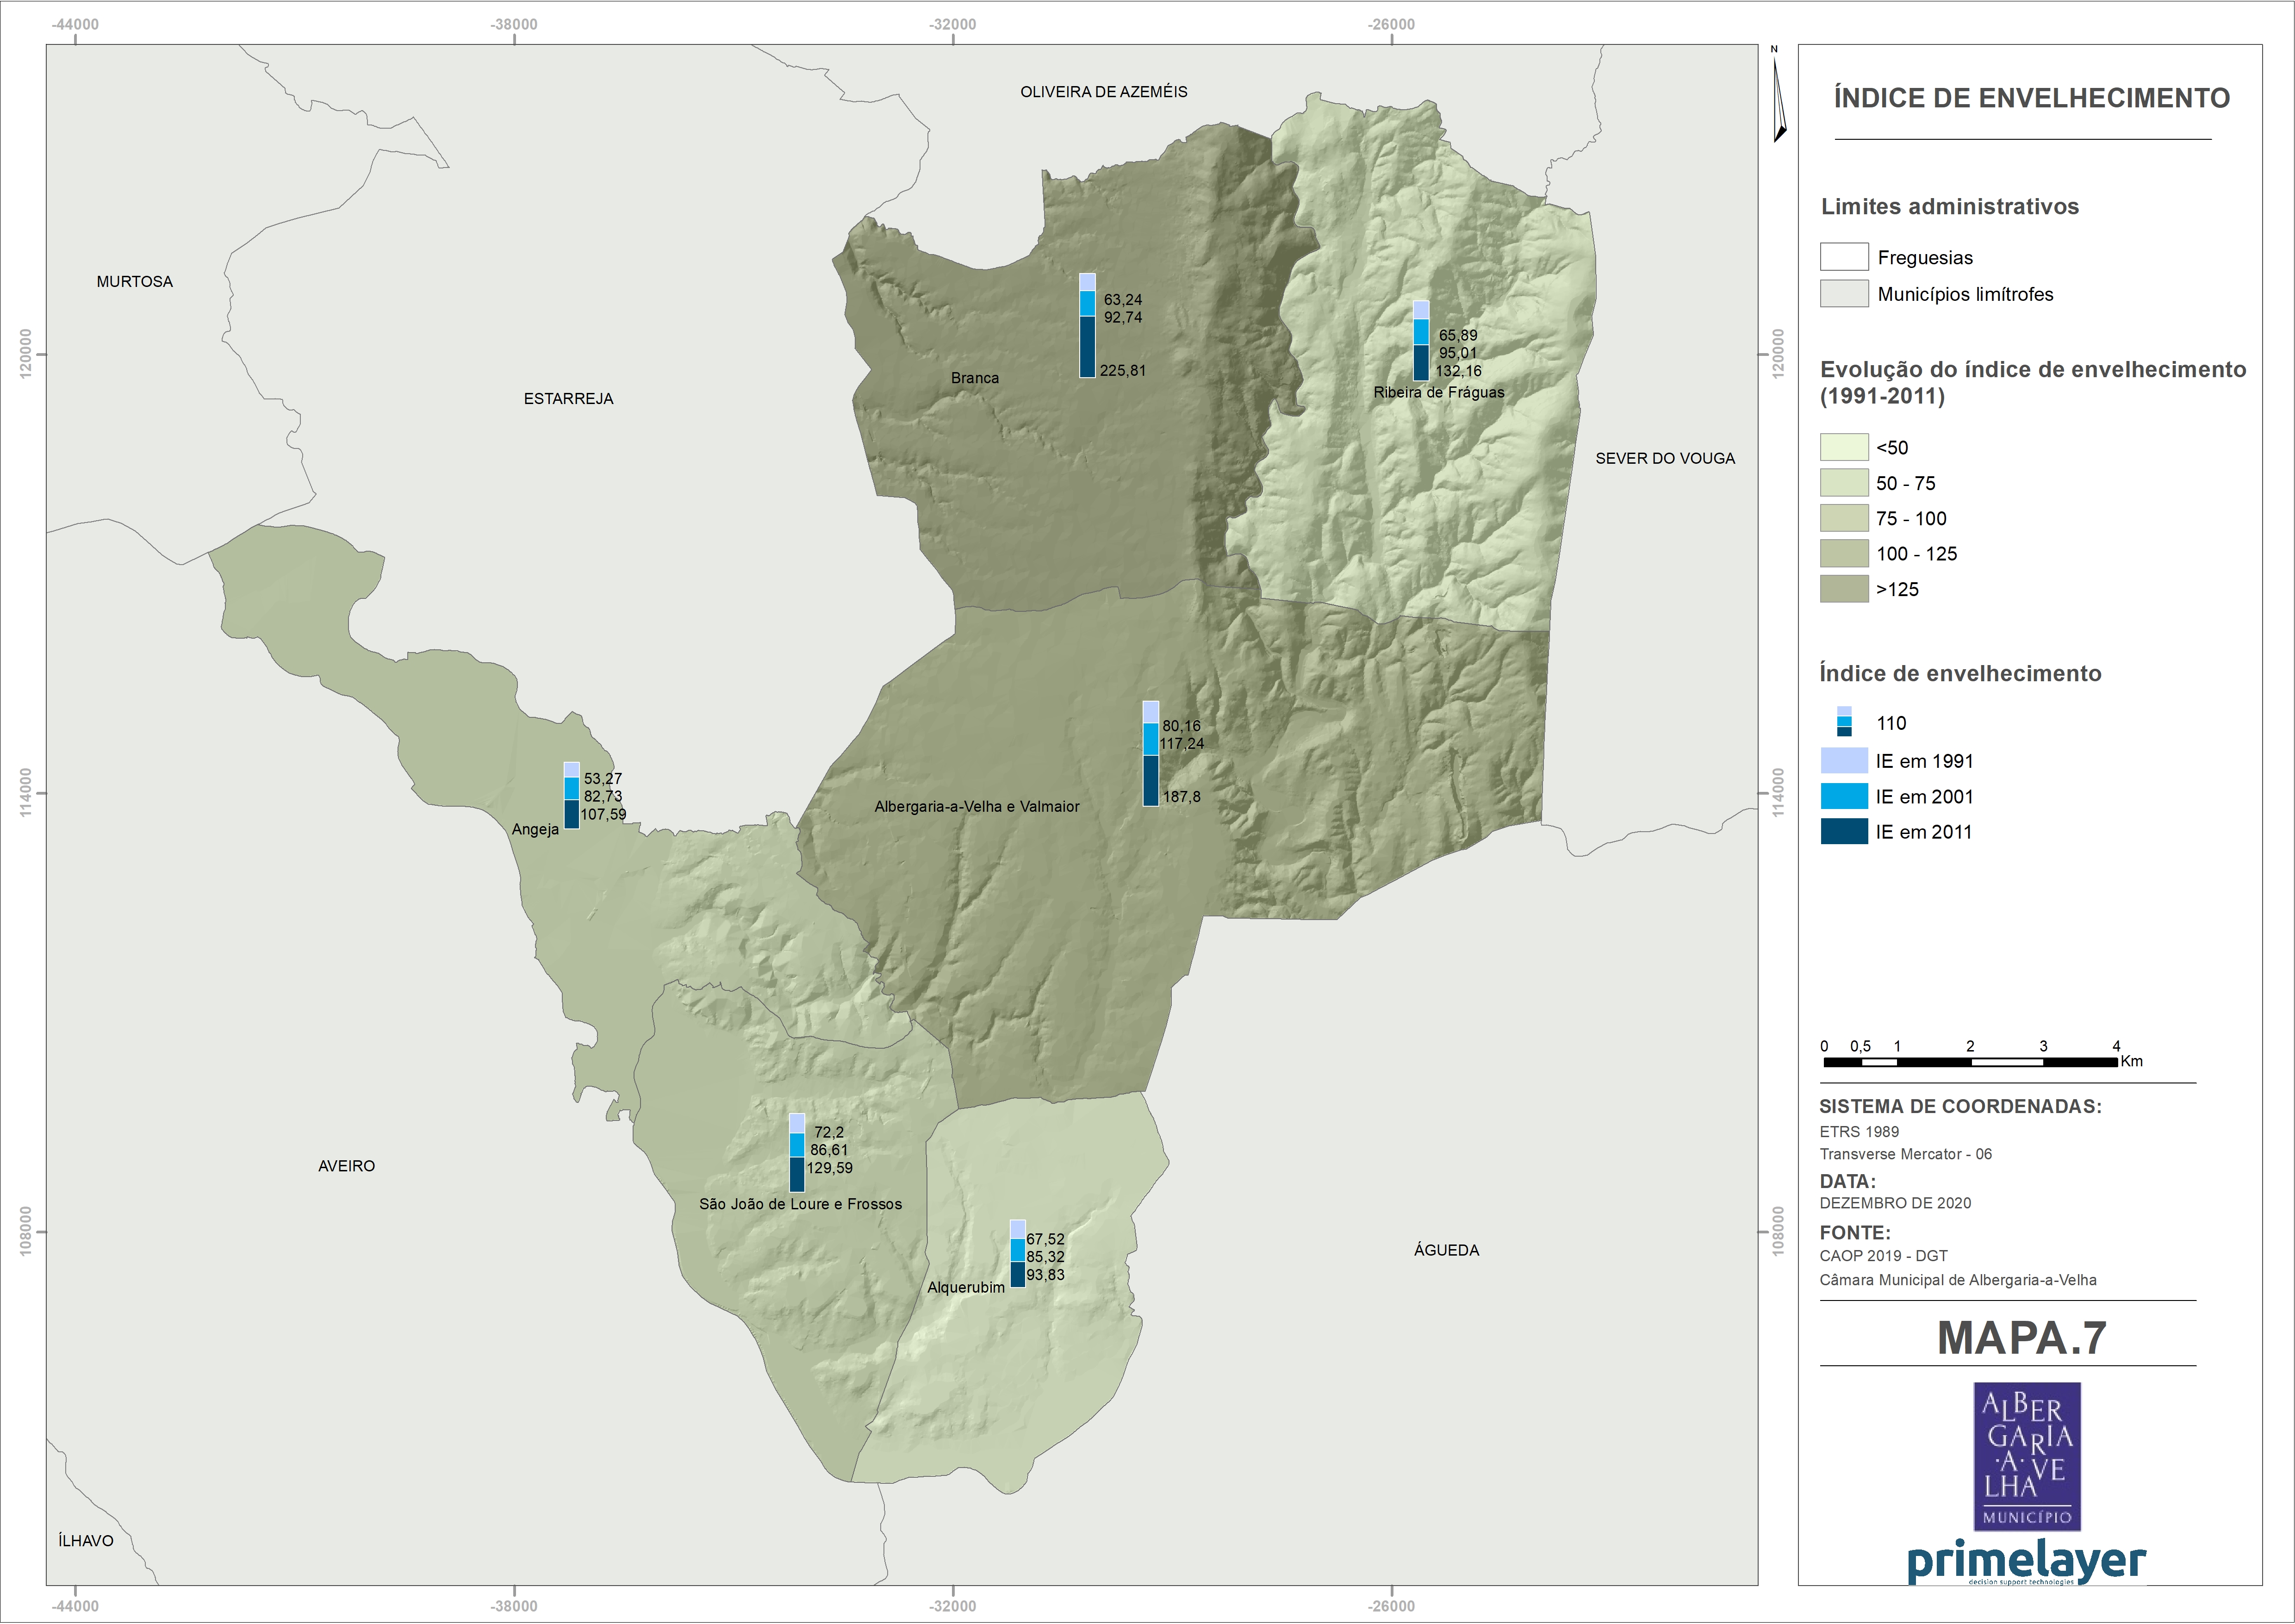
Task: Click the ETRS 1989 text
Action: [1859, 1132]
